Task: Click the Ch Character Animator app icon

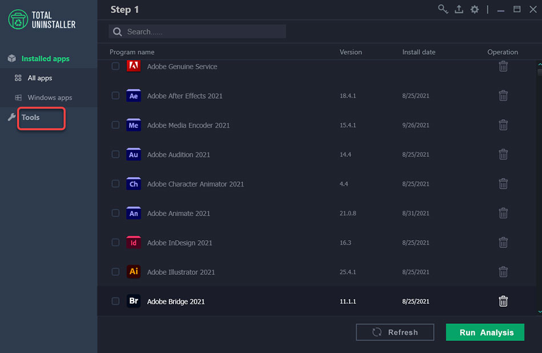Action: click(134, 184)
